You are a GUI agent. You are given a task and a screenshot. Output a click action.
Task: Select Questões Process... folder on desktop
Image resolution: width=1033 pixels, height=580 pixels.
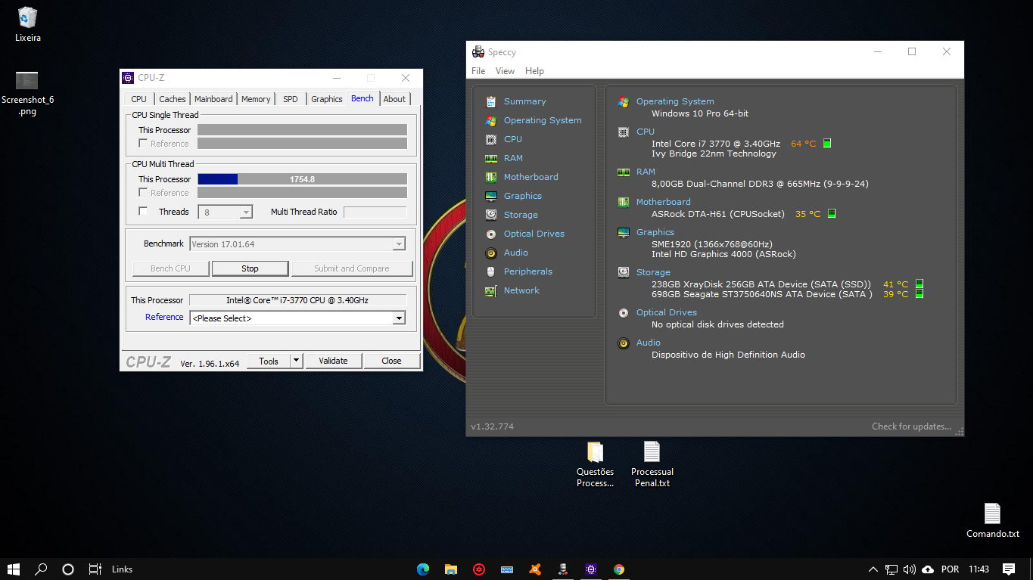pos(595,464)
